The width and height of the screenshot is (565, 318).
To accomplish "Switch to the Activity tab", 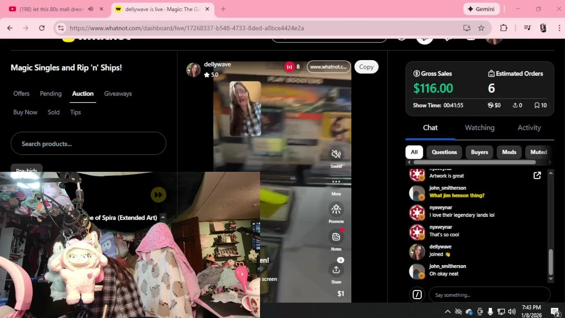I will [529, 128].
